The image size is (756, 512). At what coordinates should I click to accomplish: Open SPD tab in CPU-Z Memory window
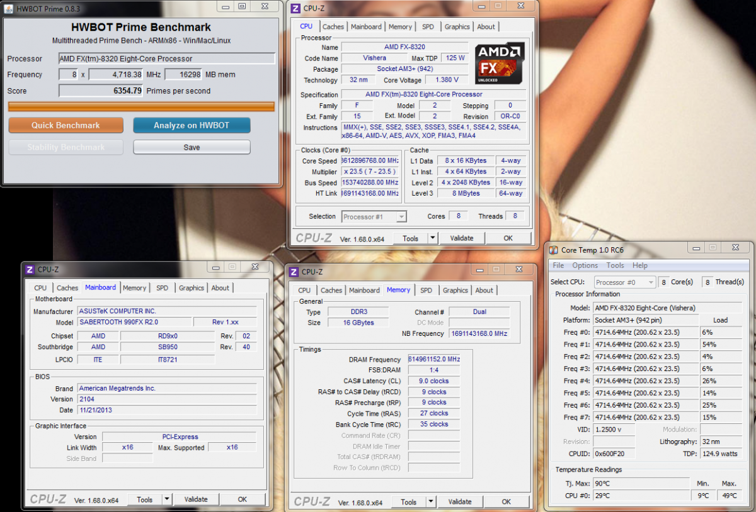(426, 291)
